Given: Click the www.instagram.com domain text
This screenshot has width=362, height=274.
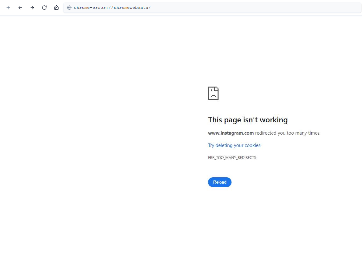Looking at the screenshot, I should coord(231,133).
